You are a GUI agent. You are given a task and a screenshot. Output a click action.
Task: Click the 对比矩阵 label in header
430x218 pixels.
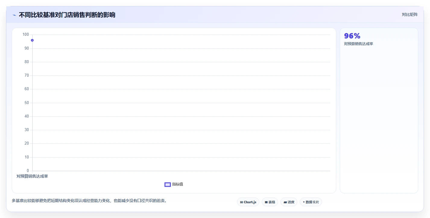[x=409, y=15]
